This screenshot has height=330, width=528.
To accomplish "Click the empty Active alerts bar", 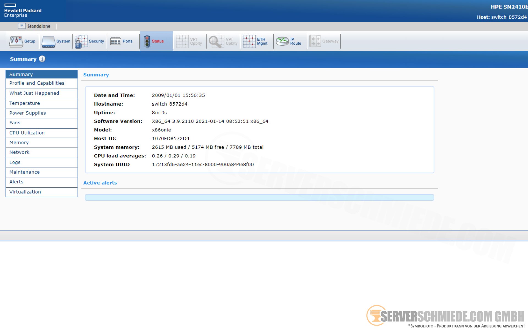I will coord(259,197).
